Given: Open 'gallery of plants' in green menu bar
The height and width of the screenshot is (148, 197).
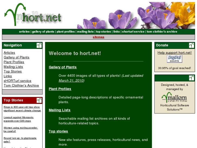Looking at the screenshot, I should (43, 32).
